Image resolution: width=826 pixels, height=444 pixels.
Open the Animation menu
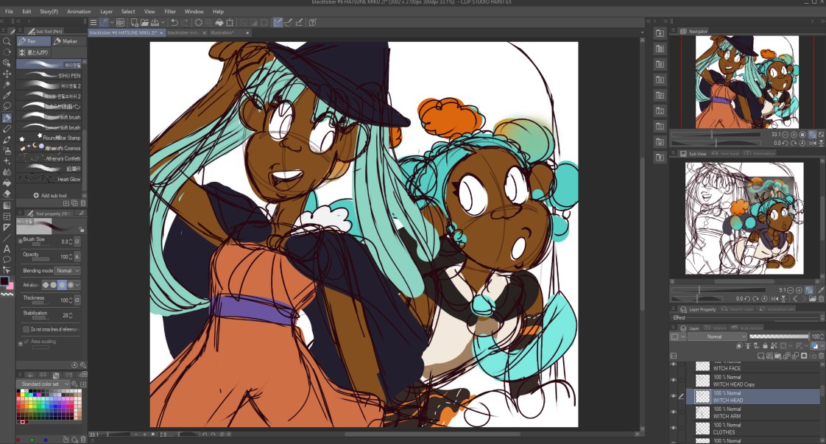point(79,11)
